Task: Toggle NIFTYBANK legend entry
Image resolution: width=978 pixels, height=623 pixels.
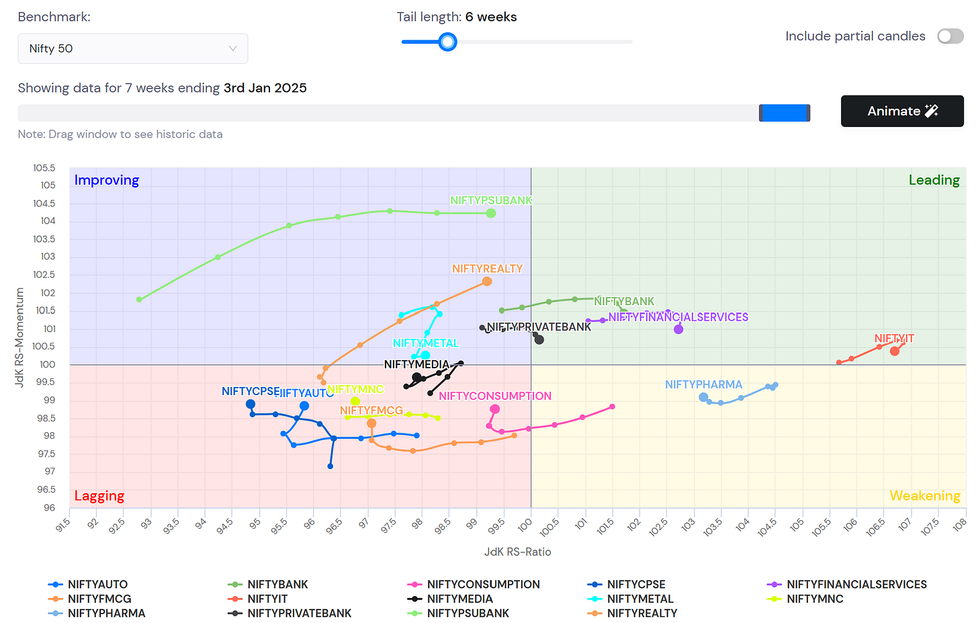Action: pyautogui.click(x=268, y=585)
